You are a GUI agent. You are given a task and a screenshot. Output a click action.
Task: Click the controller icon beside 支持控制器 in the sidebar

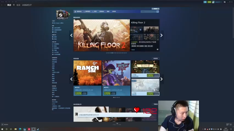point(53,54)
